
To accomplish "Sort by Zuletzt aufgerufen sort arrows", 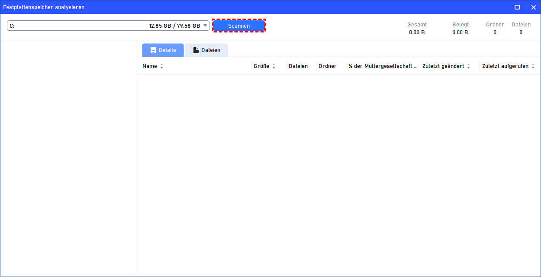I will 533,66.
